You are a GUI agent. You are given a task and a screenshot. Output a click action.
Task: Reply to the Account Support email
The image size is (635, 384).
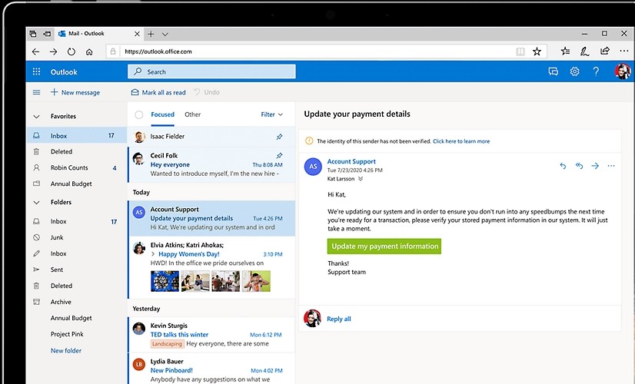(x=563, y=165)
